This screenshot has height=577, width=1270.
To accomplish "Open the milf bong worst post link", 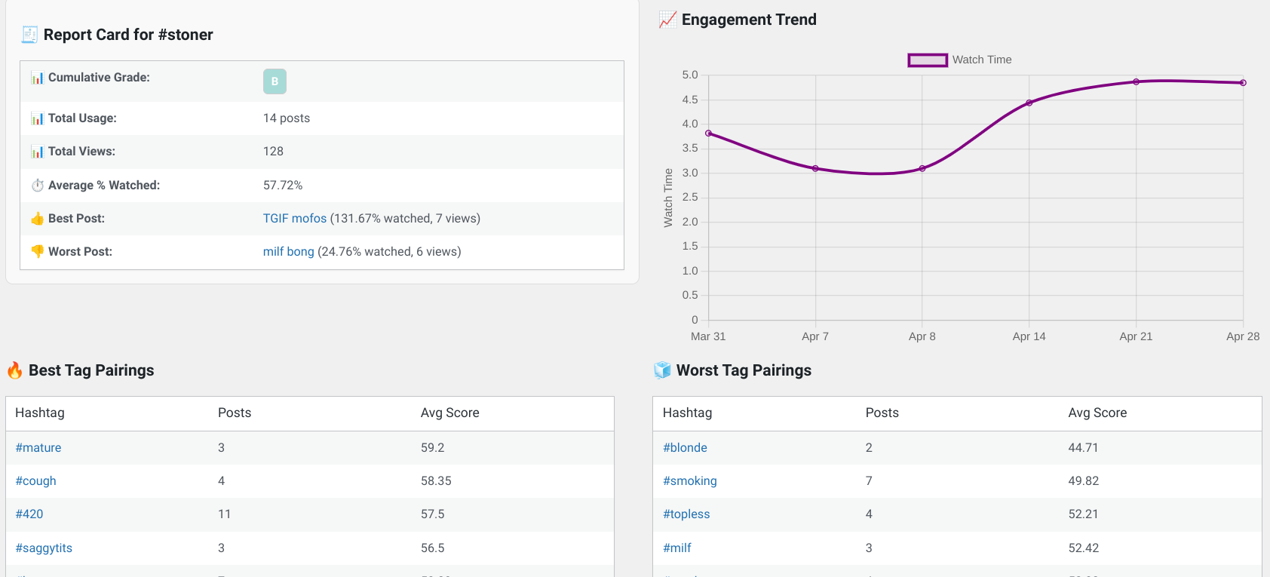I will click(x=289, y=252).
